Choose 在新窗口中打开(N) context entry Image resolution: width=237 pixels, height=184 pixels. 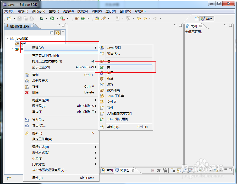pyautogui.click(x=61, y=56)
